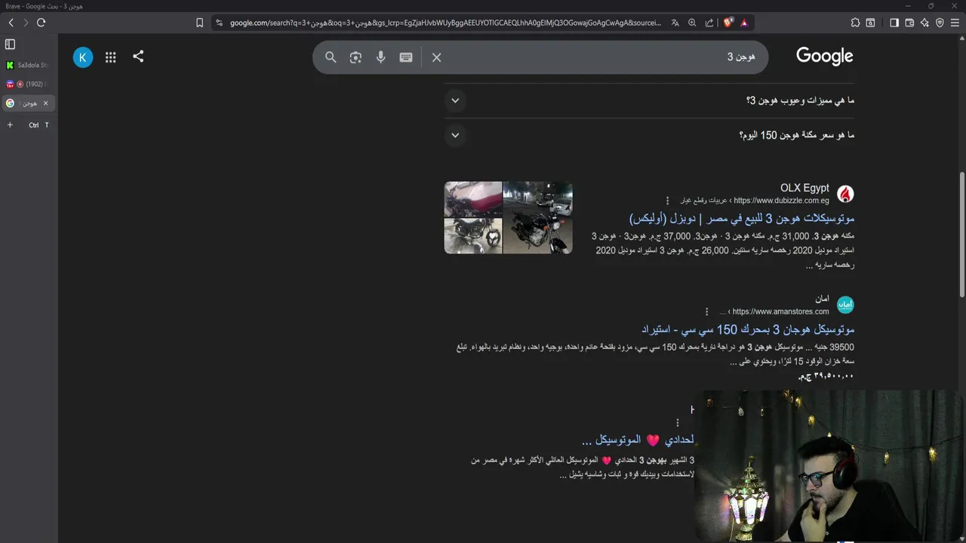Viewport: 966px width, 543px height.
Task: Go back to the previous page
Action: [x=11, y=23]
